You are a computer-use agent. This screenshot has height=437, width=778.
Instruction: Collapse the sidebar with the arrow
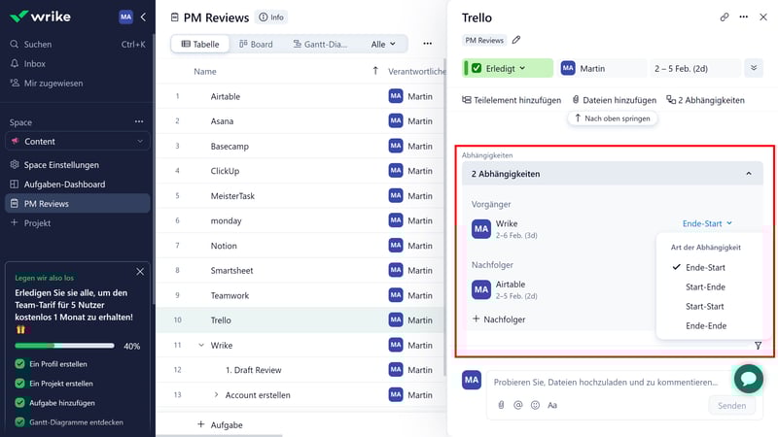(x=143, y=17)
